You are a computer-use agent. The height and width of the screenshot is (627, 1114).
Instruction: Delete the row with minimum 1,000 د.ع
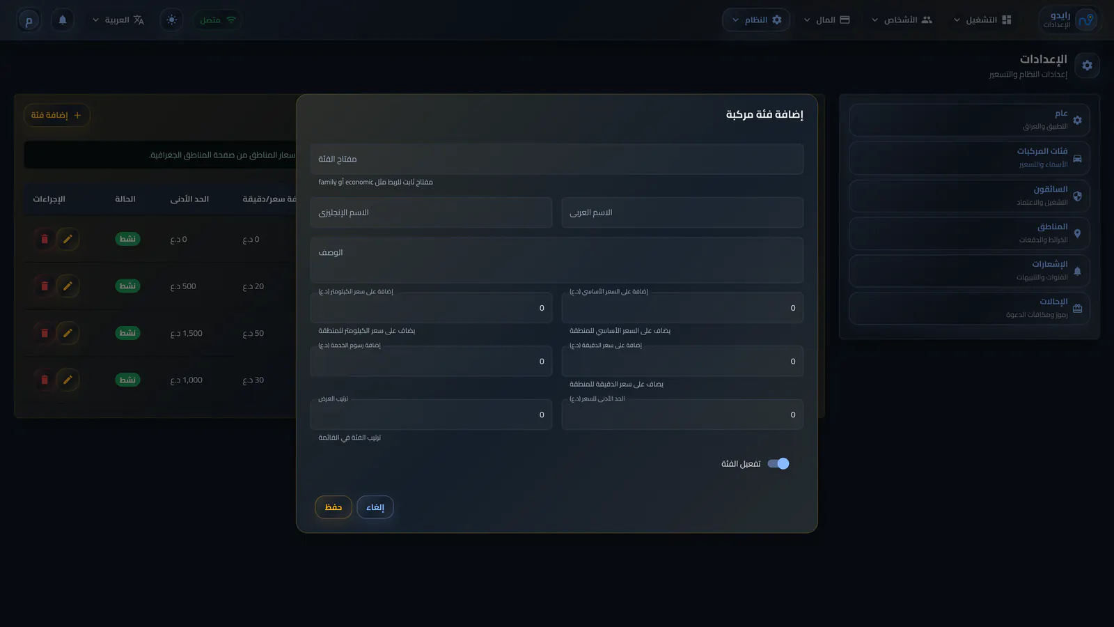point(45,380)
